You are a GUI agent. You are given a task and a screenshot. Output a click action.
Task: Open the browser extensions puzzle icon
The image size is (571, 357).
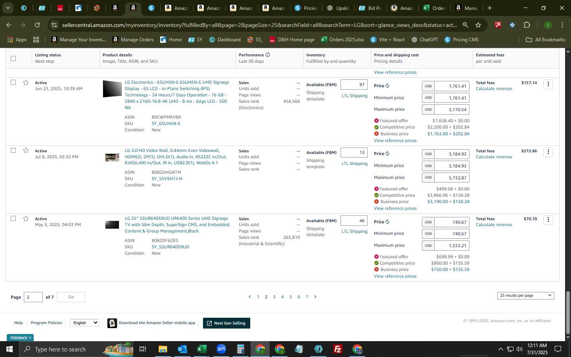[527, 25]
